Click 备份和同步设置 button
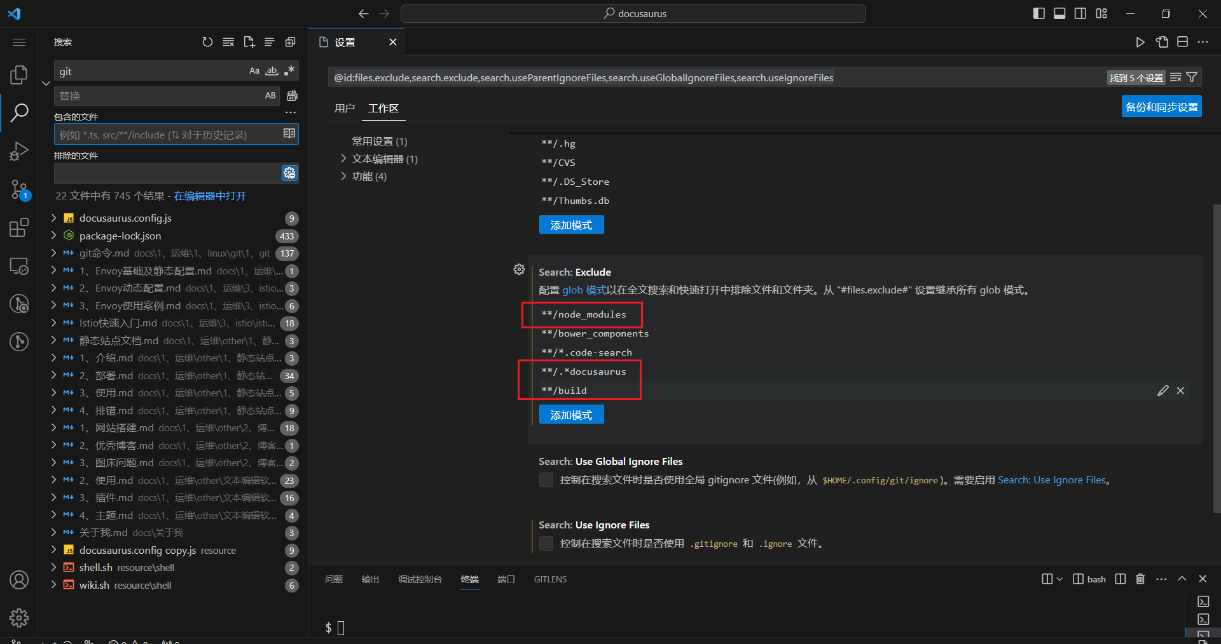The image size is (1221, 644). [1161, 107]
